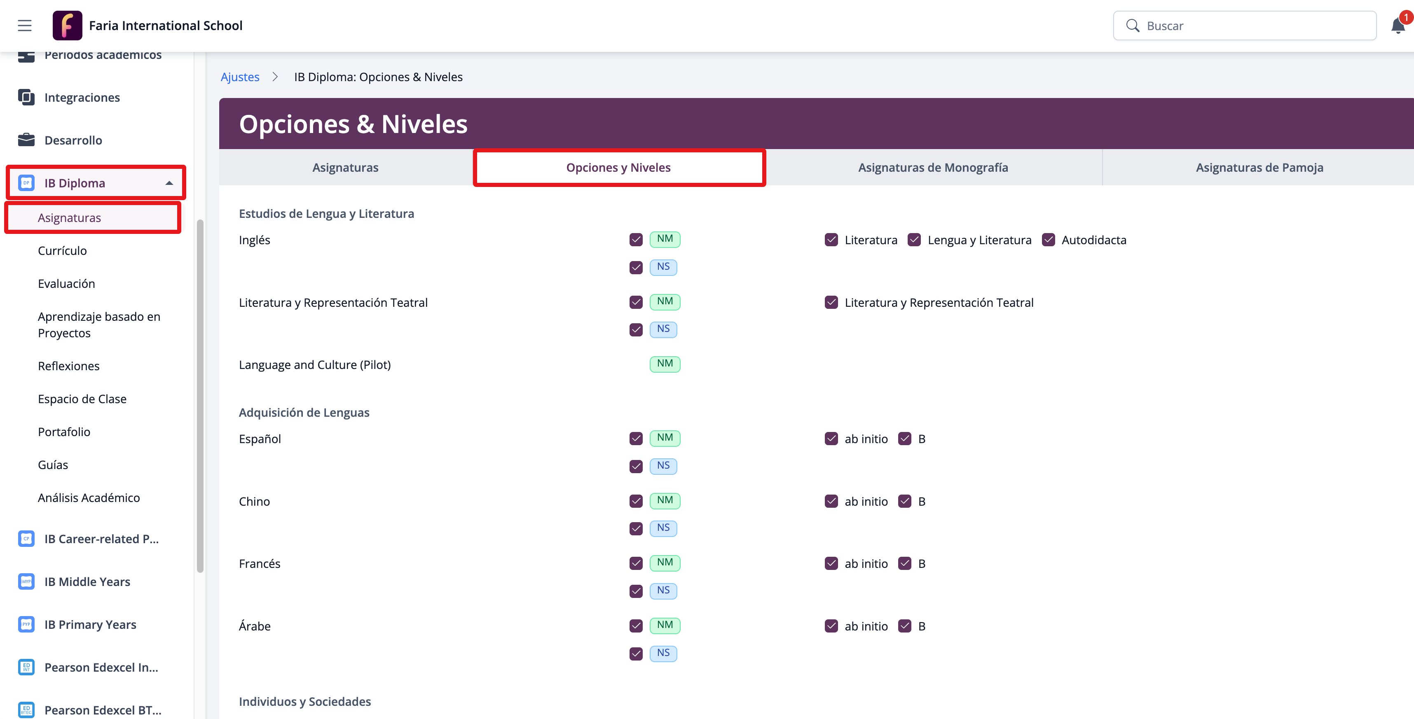1414x719 pixels.
Task: Toggle Español ab initio checkbox
Action: 831,439
